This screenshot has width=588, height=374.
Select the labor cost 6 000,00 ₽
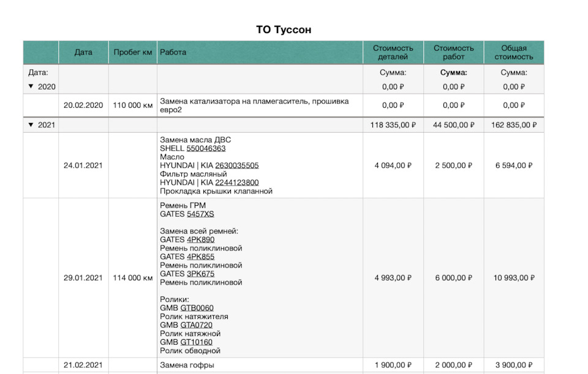coord(454,278)
